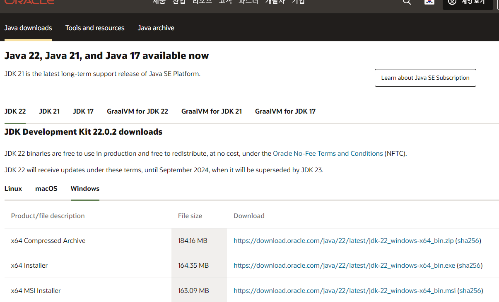The image size is (499, 302).
Task: Click the "JDK 21 is the latest long-term support release" text
Action: click(x=102, y=74)
